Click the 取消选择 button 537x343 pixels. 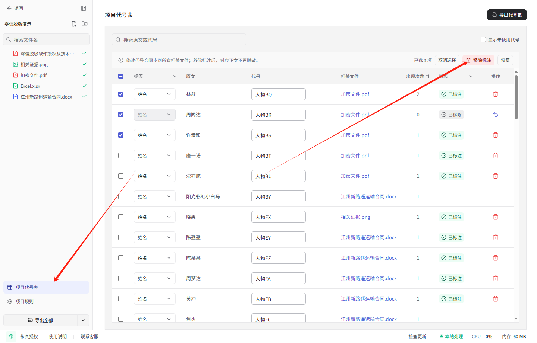447,60
